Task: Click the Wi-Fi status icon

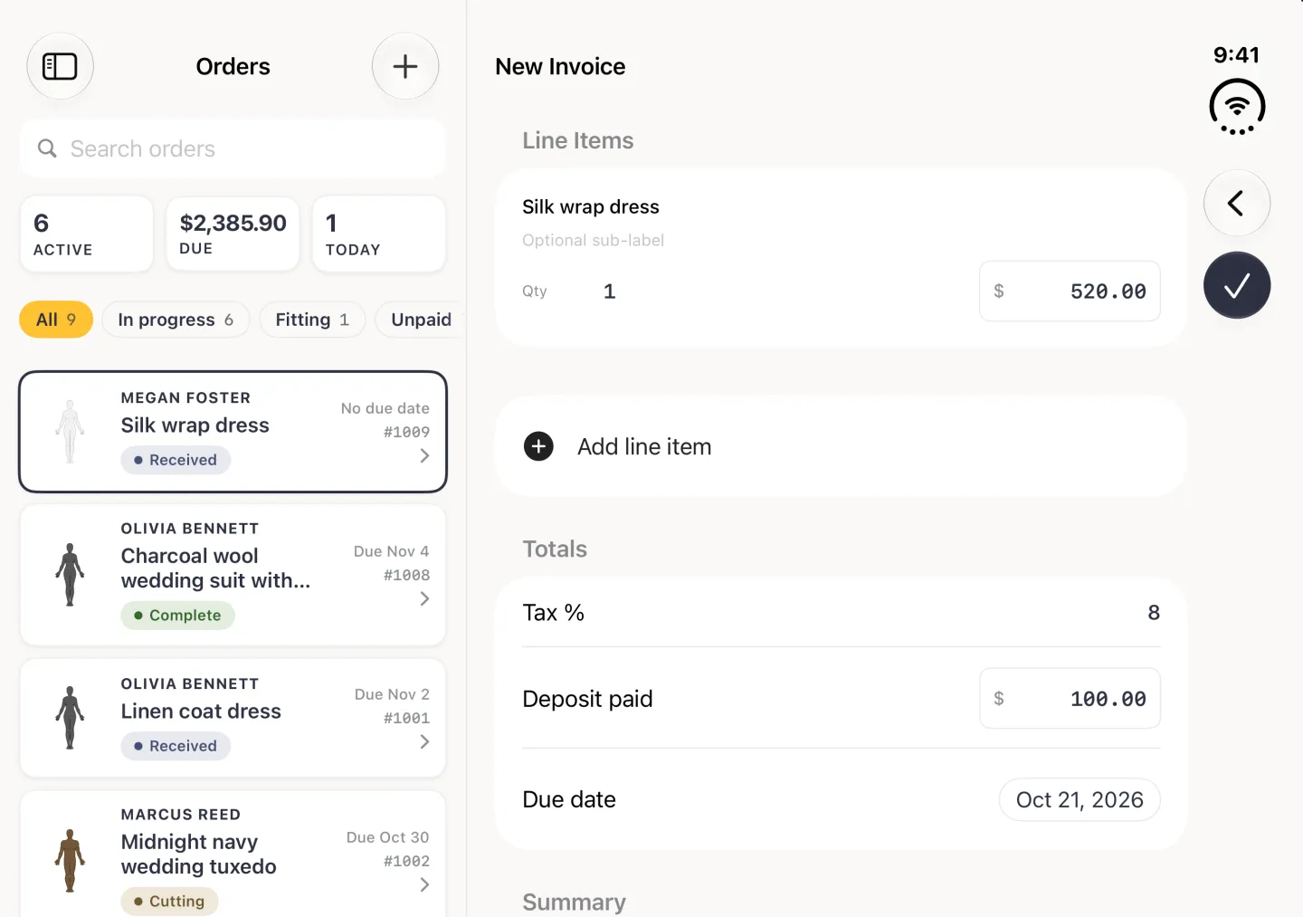Action: [x=1236, y=107]
